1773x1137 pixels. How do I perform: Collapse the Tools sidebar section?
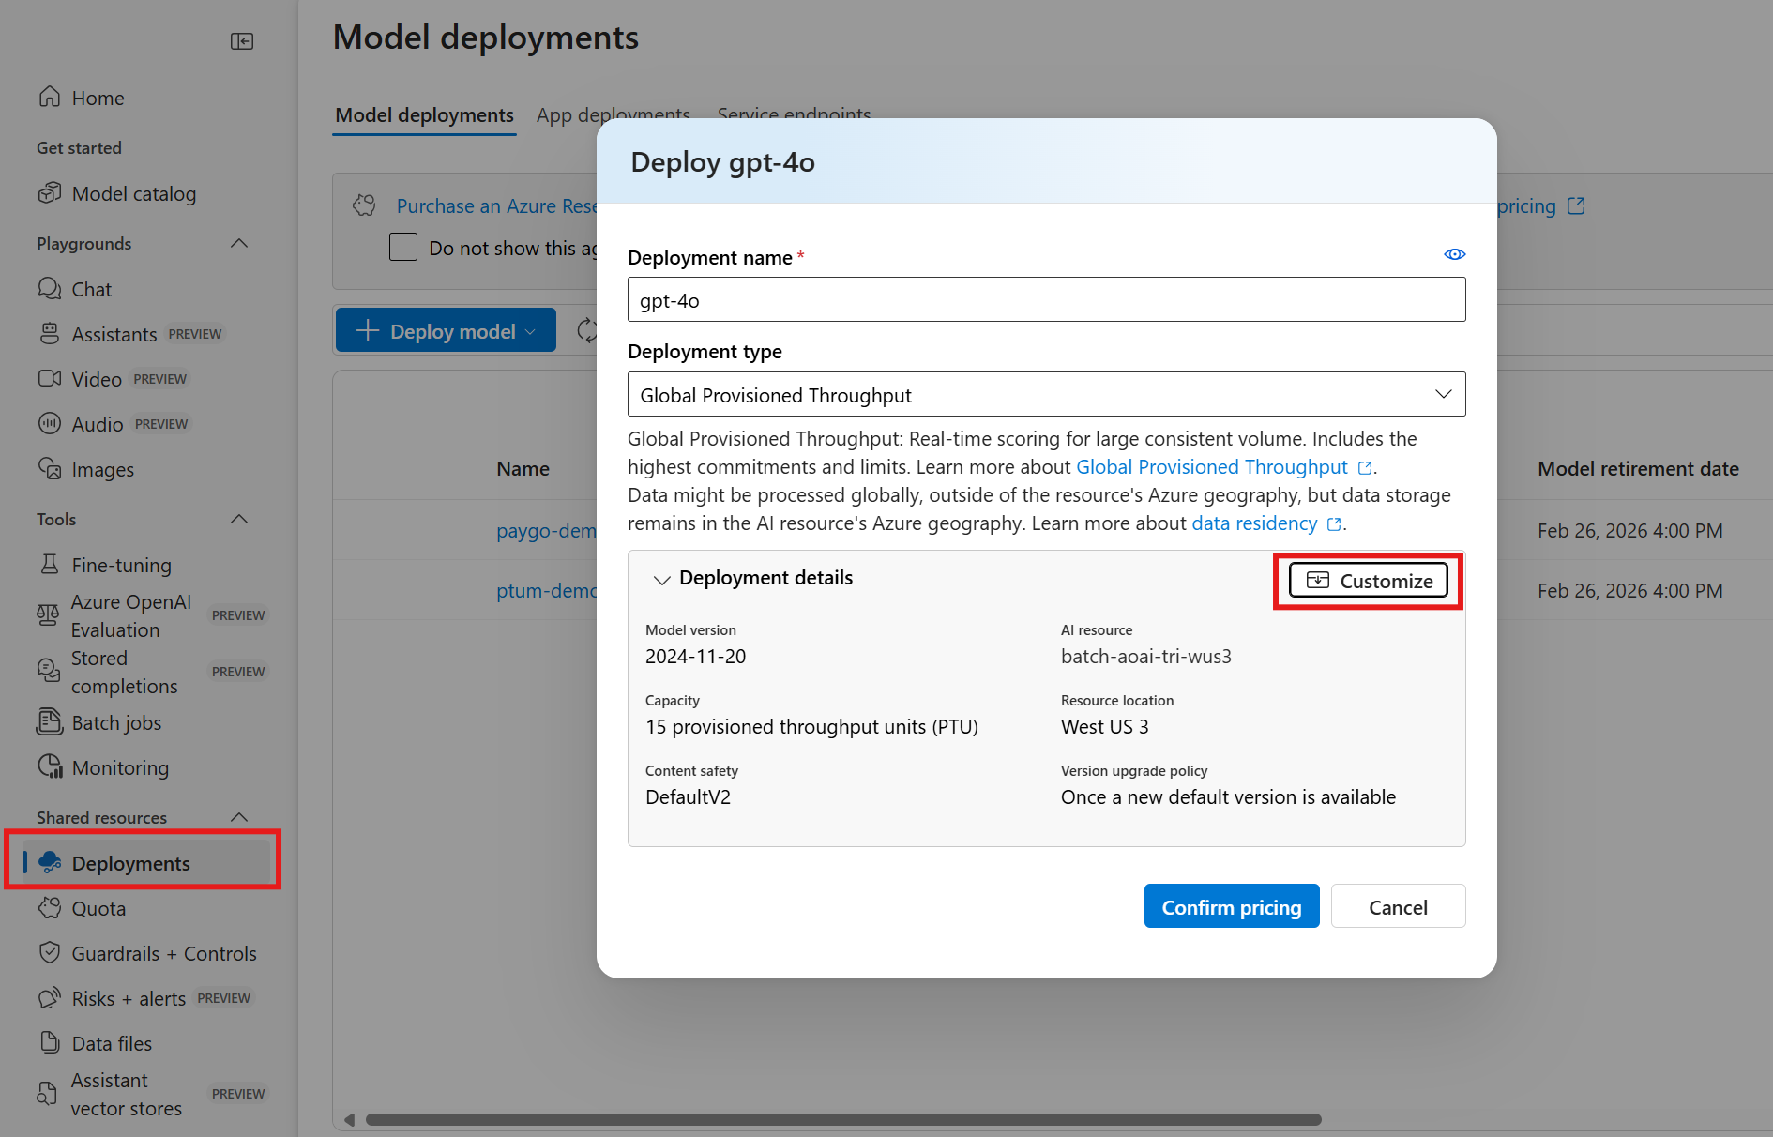tap(239, 520)
